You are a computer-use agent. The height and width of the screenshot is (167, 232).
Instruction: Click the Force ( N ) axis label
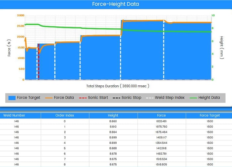[x=10, y=47]
